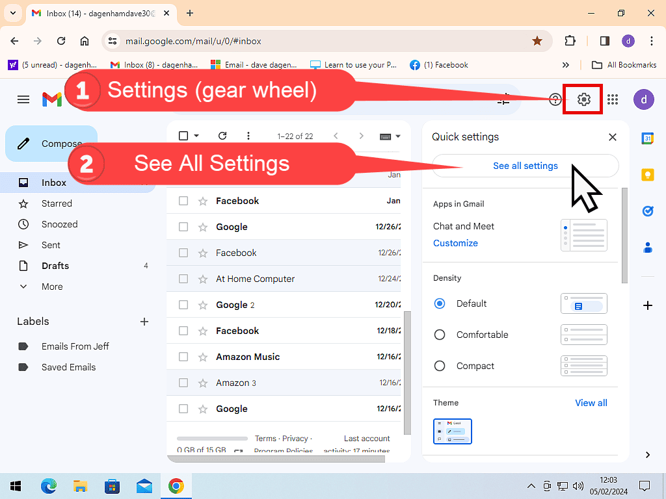Select the default Gmail theme thumbnail
Image resolution: width=666 pixels, height=499 pixels.
coord(452,431)
